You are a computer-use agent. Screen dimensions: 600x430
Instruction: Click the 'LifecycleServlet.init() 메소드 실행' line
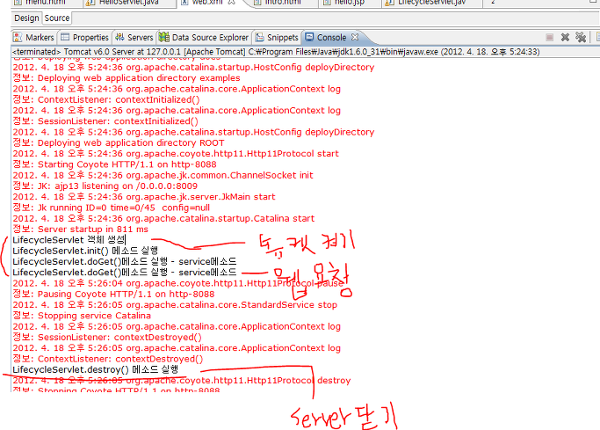click(x=85, y=251)
